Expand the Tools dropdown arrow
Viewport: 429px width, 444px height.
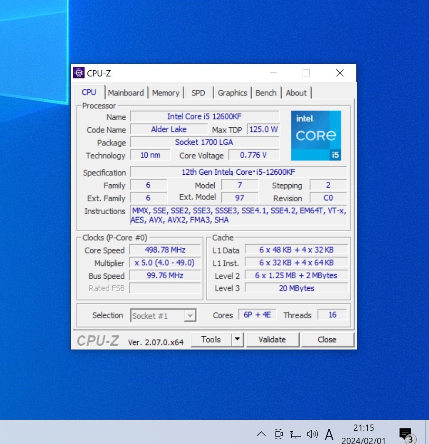coord(238,340)
